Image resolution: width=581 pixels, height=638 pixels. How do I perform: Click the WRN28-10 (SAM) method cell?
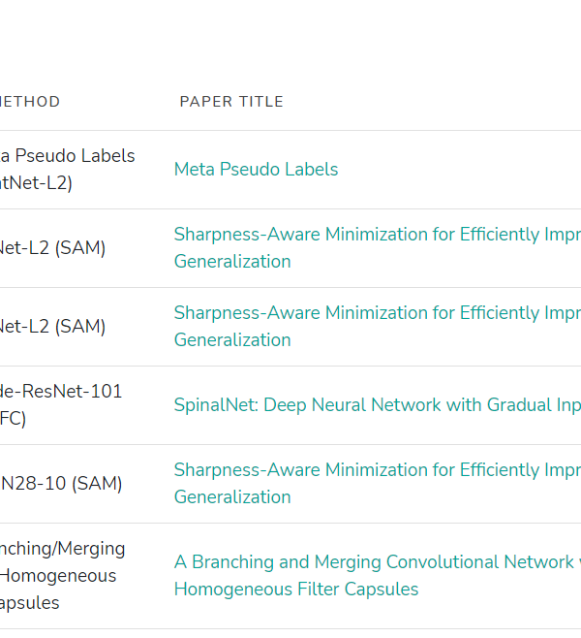(x=61, y=484)
